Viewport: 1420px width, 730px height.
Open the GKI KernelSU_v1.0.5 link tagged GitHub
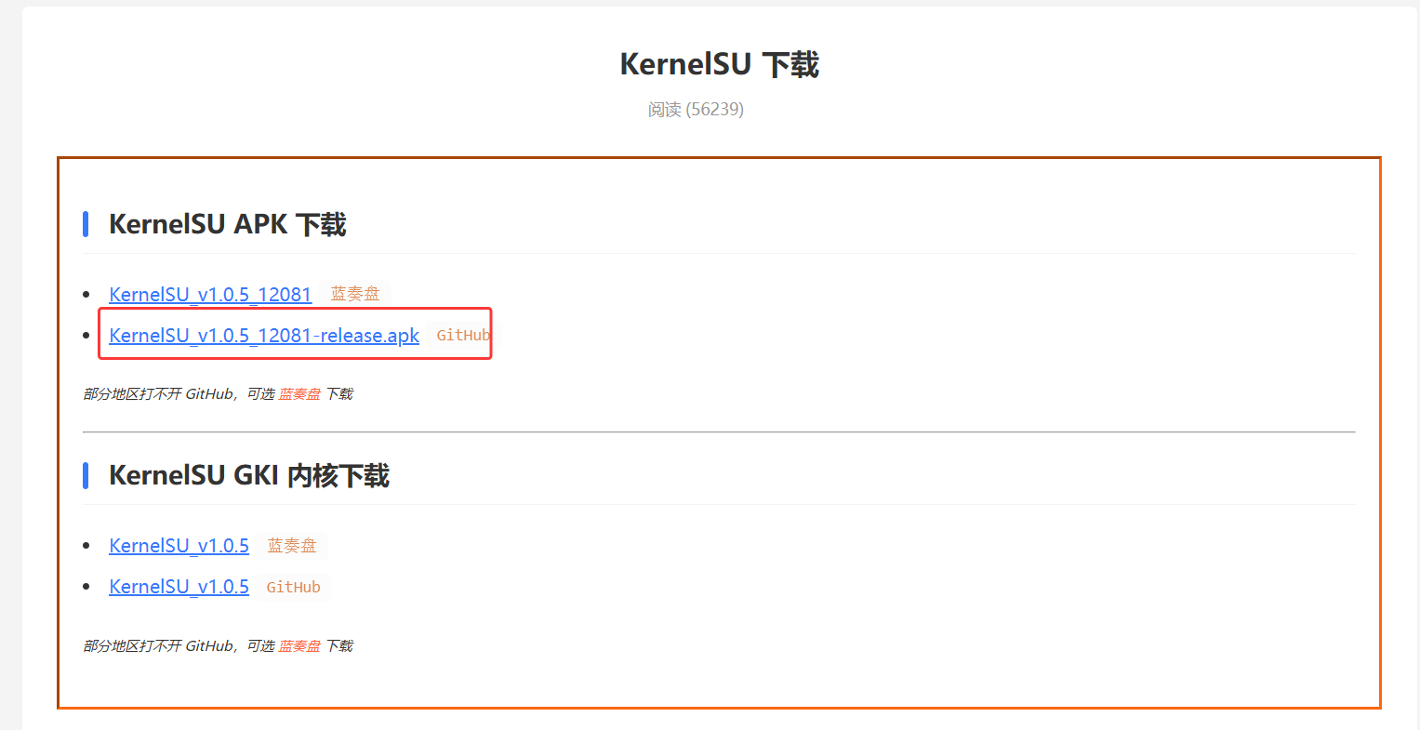tap(179, 587)
